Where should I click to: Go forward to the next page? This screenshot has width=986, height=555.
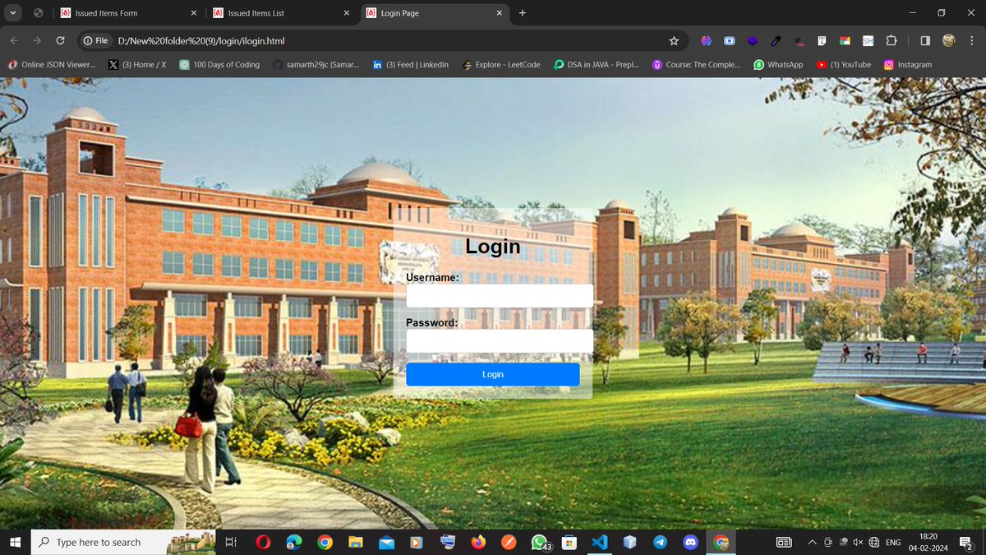click(37, 40)
